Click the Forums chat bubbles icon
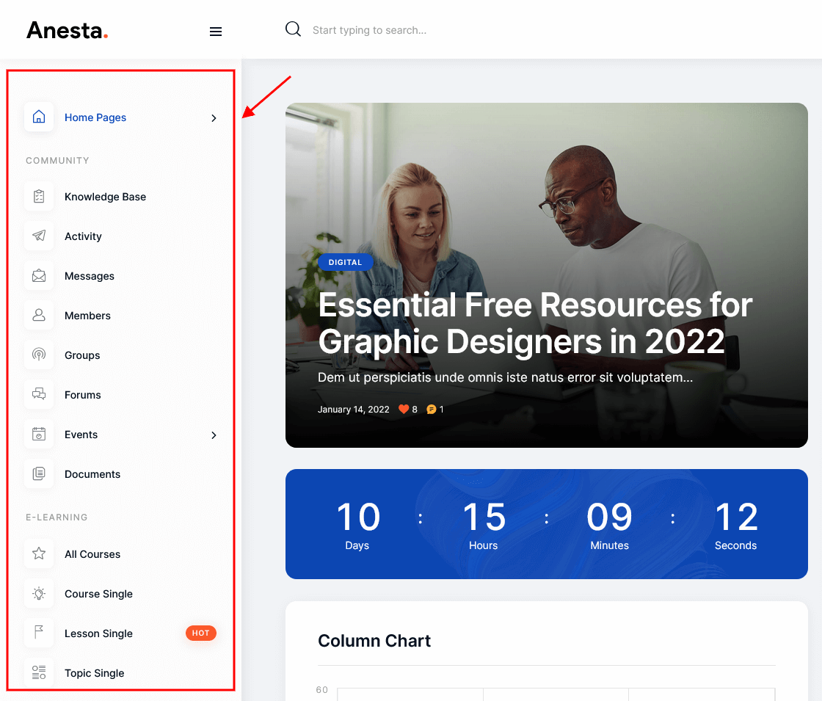 point(39,394)
